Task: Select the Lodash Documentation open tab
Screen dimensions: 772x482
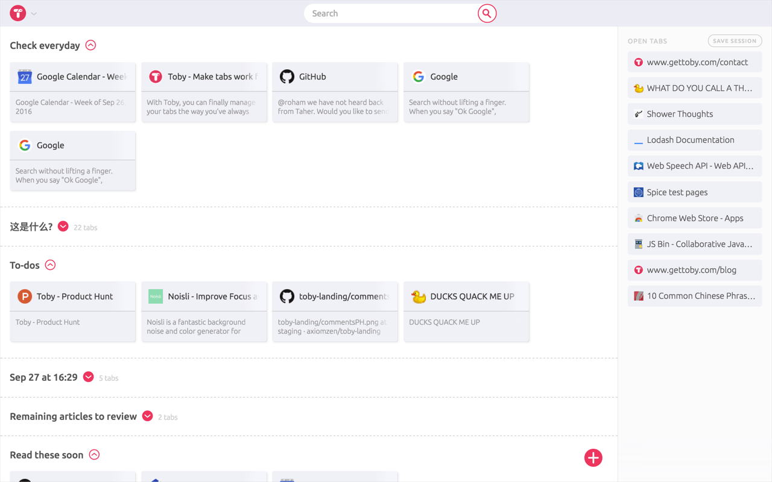Action: click(695, 140)
